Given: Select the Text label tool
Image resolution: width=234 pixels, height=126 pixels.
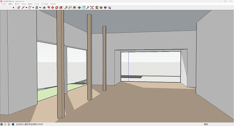Looking at the screenshot, I should click(70, 7).
